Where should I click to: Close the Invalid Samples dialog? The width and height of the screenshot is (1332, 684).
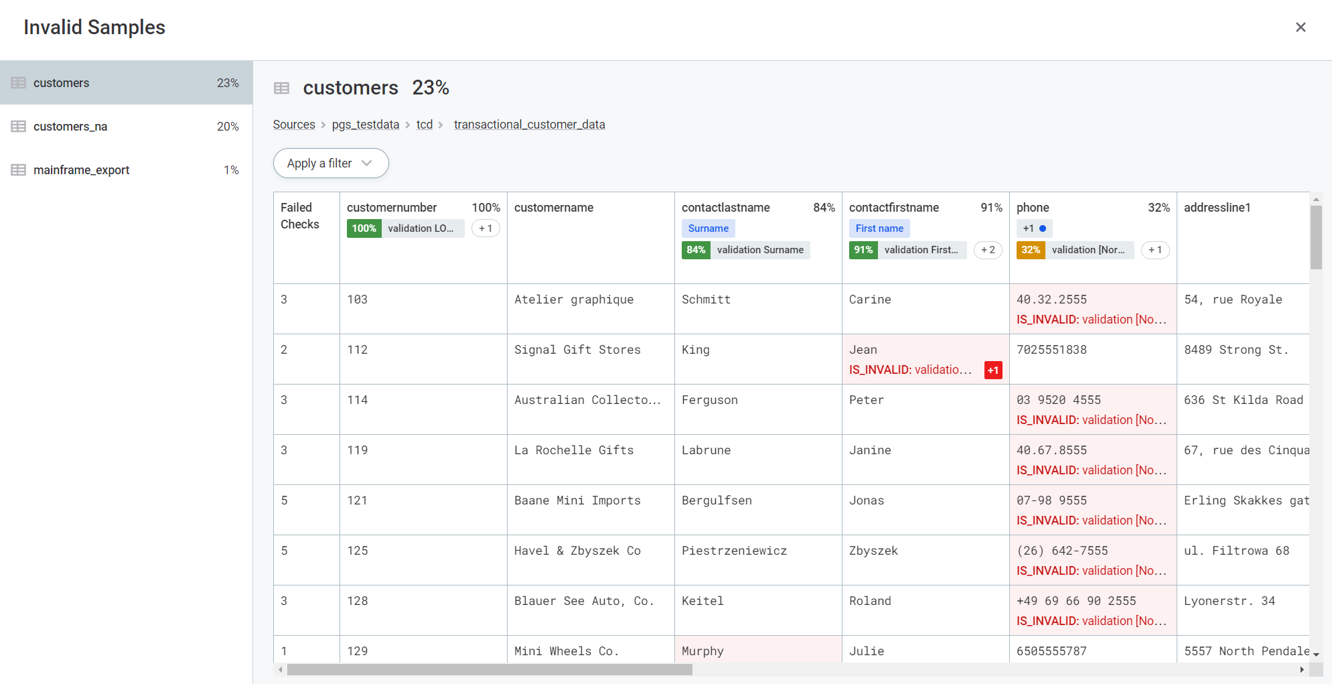tap(1301, 27)
